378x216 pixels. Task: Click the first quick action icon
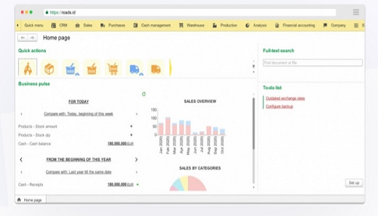pos(28,68)
